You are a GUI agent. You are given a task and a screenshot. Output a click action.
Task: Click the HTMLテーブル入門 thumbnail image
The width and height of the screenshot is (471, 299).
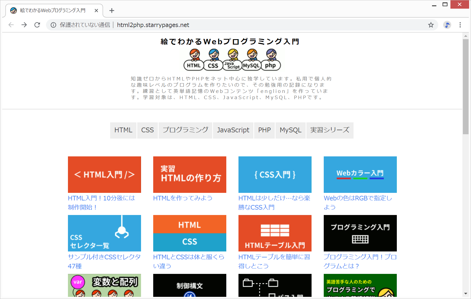pyautogui.click(x=275, y=233)
